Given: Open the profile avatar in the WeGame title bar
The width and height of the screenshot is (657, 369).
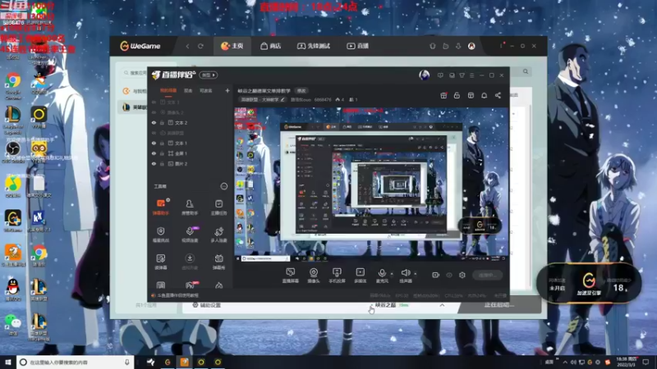Looking at the screenshot, I should [x=471, y=46].
